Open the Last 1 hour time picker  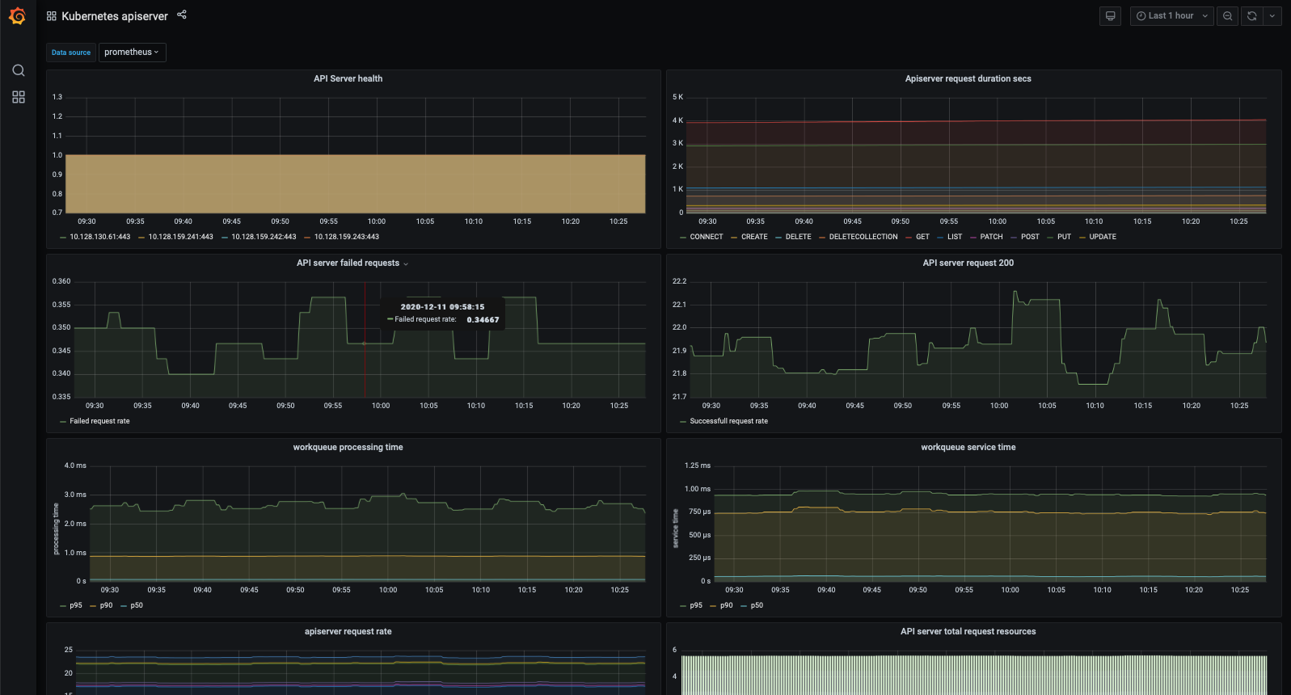[x=1172, y=16]
